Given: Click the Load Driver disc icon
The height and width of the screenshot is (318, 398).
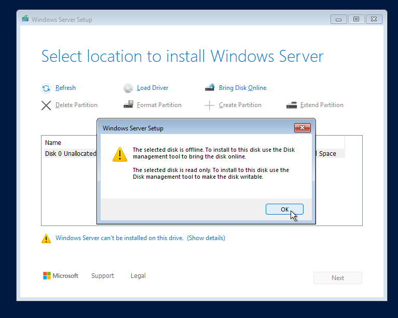Looking at the screenshot, I should (x=128, y=88).
